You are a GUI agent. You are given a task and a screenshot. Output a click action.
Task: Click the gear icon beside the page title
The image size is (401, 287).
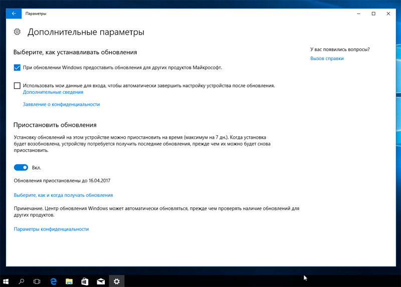click(17, 32)
